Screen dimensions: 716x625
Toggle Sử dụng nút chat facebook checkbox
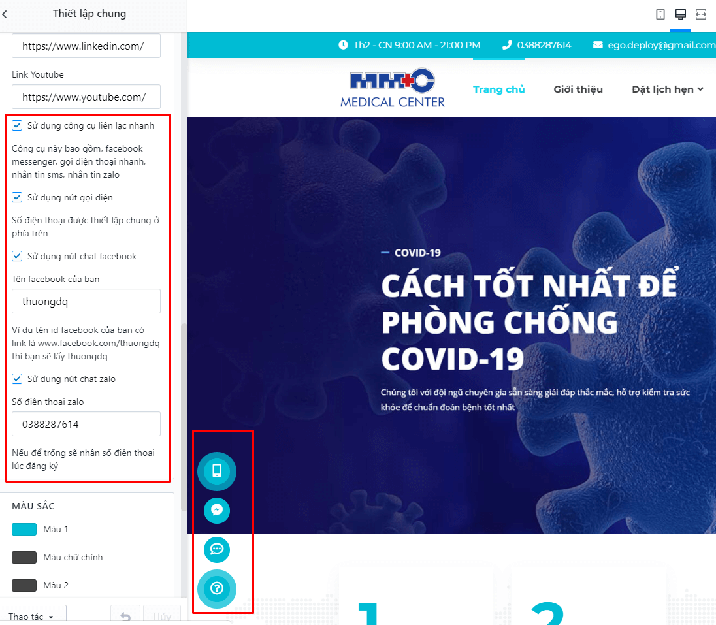pos(17,256)
